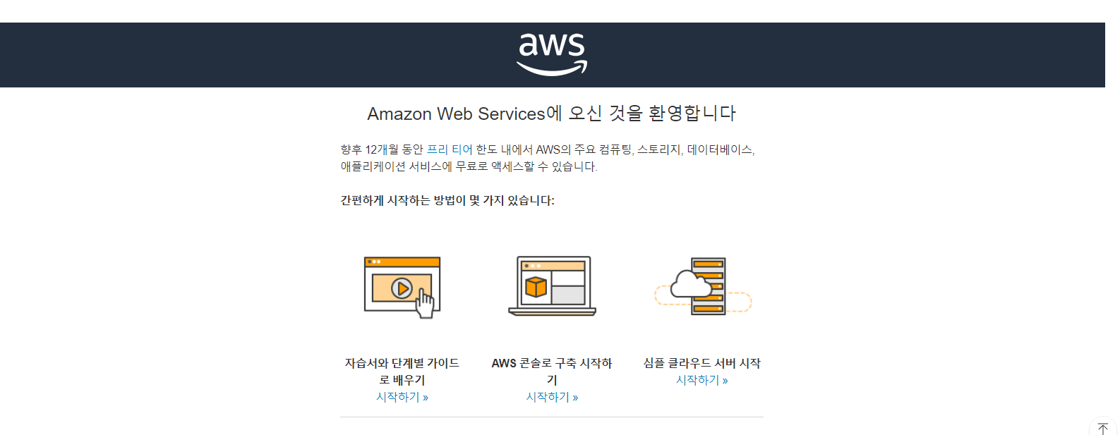Click the play button inside tutorial icon

pos(402,288)
